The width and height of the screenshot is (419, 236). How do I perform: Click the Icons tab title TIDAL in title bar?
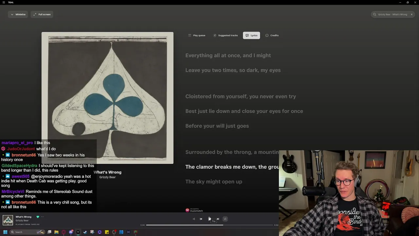(11, 2)
